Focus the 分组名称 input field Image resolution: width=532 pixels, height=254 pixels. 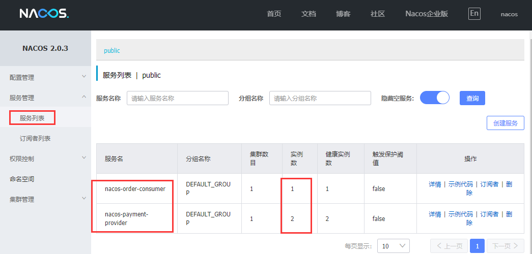coord(320,98)
